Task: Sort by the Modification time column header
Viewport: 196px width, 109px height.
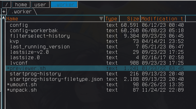Action: pos(163,19)
